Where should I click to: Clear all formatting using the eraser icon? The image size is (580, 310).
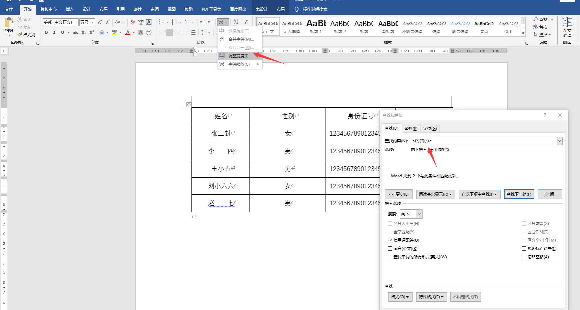pyautogui.click(x=133, y=22)
